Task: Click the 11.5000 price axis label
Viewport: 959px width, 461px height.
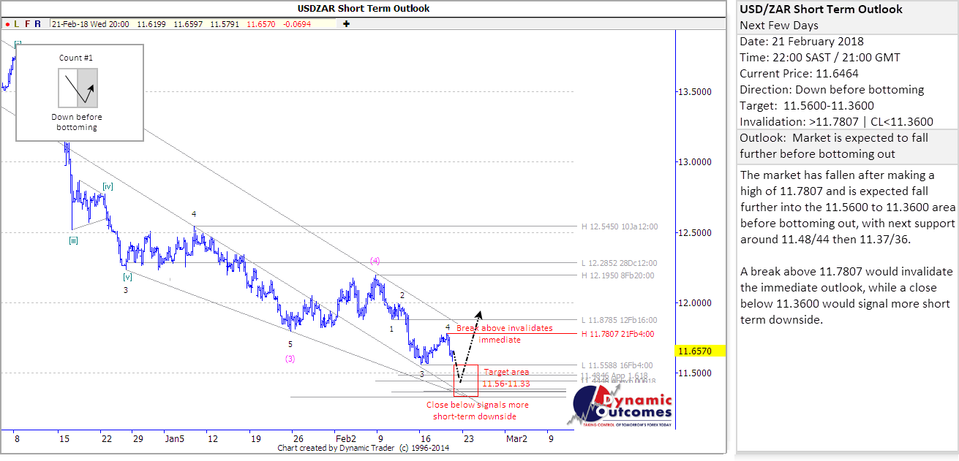Action: [x=695, y=373]
